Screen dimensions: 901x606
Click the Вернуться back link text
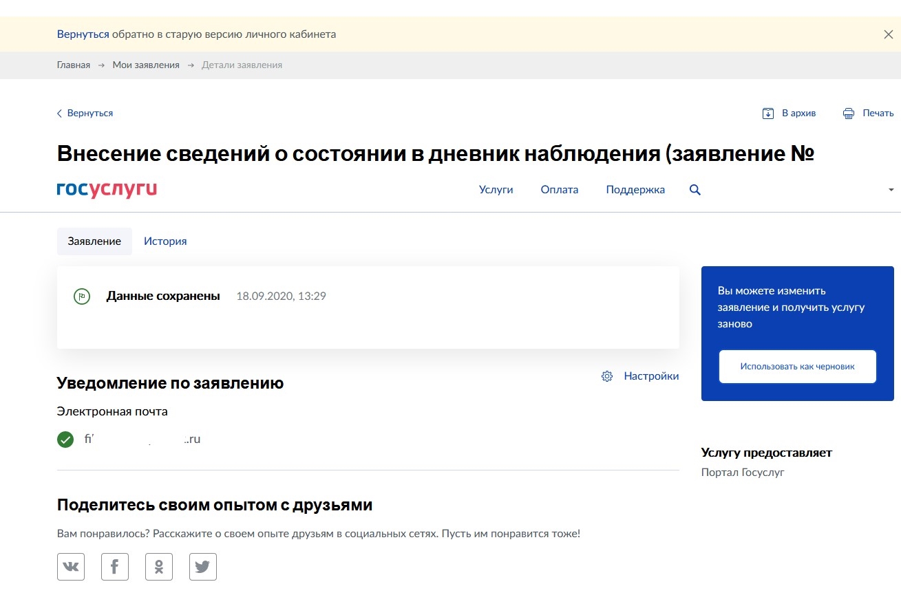pyautogui.click(x=90, y=113)
